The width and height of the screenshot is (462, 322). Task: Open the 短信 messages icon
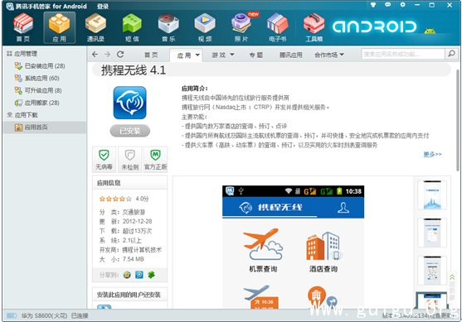pos(132,27)
